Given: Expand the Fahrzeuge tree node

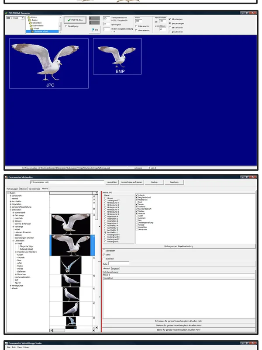Looking at the screenshot, I should (x=14, y=215).
